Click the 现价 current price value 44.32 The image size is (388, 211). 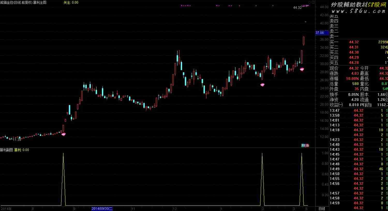click(354, 68)
